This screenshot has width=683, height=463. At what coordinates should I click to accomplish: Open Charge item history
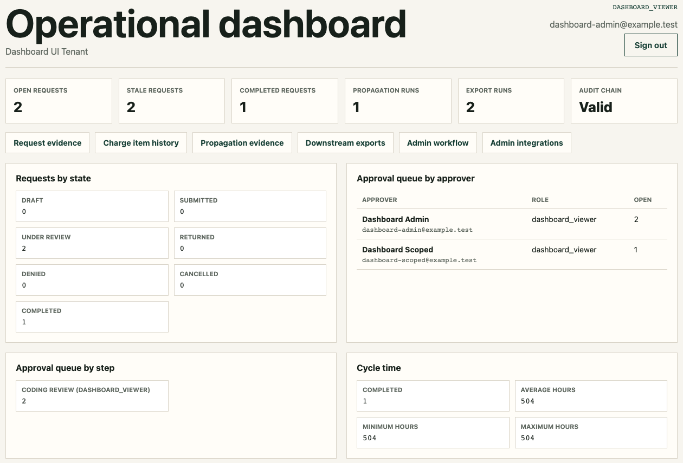[141, 143]
